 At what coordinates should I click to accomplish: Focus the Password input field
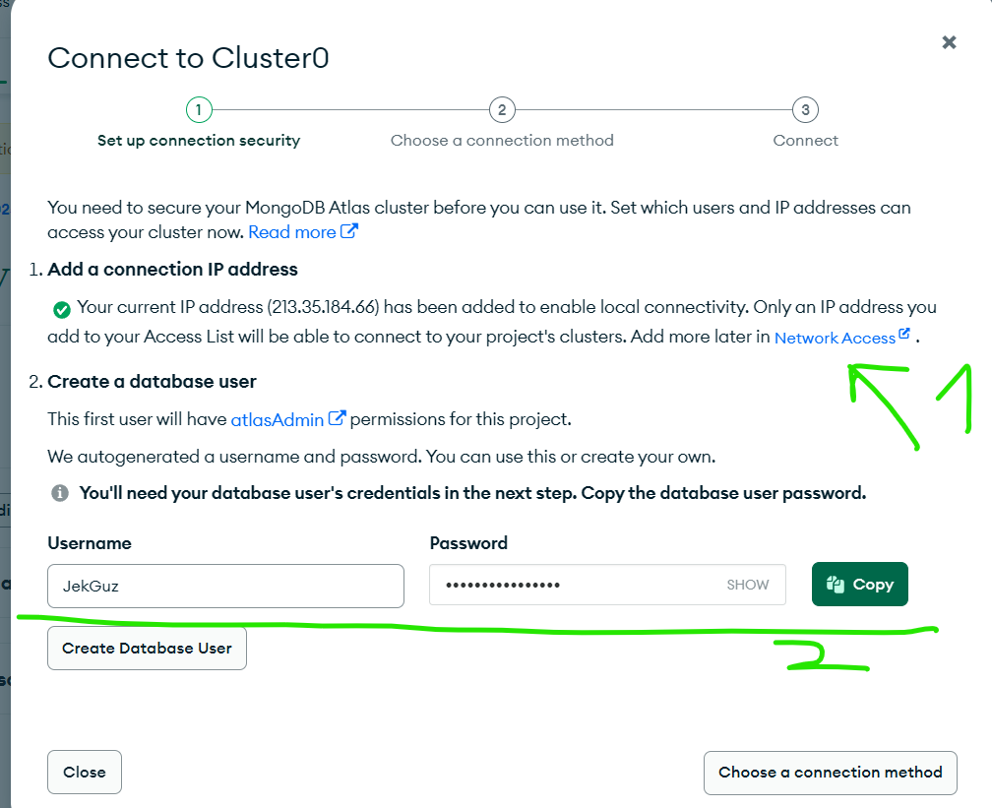pyautogui.click(x=607, y=585)
